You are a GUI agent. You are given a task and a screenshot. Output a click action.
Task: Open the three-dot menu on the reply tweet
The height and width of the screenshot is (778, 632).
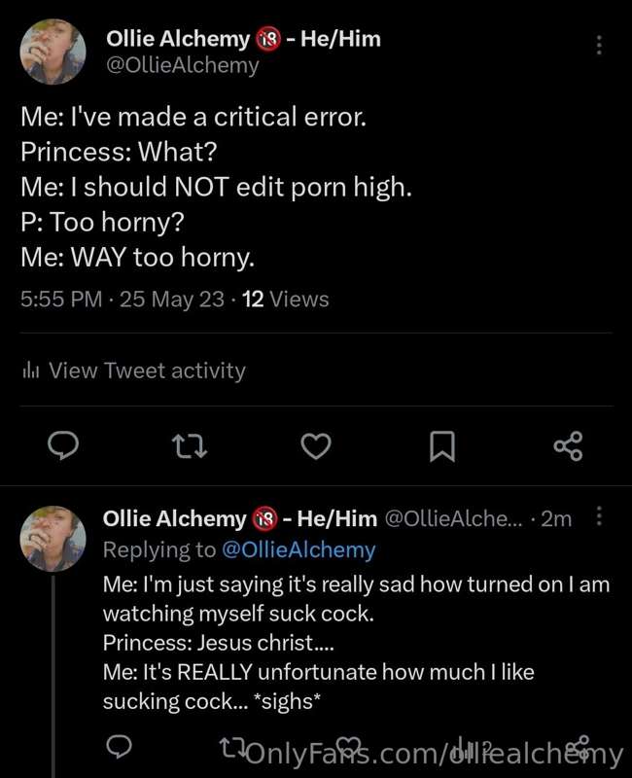(599, 516)
